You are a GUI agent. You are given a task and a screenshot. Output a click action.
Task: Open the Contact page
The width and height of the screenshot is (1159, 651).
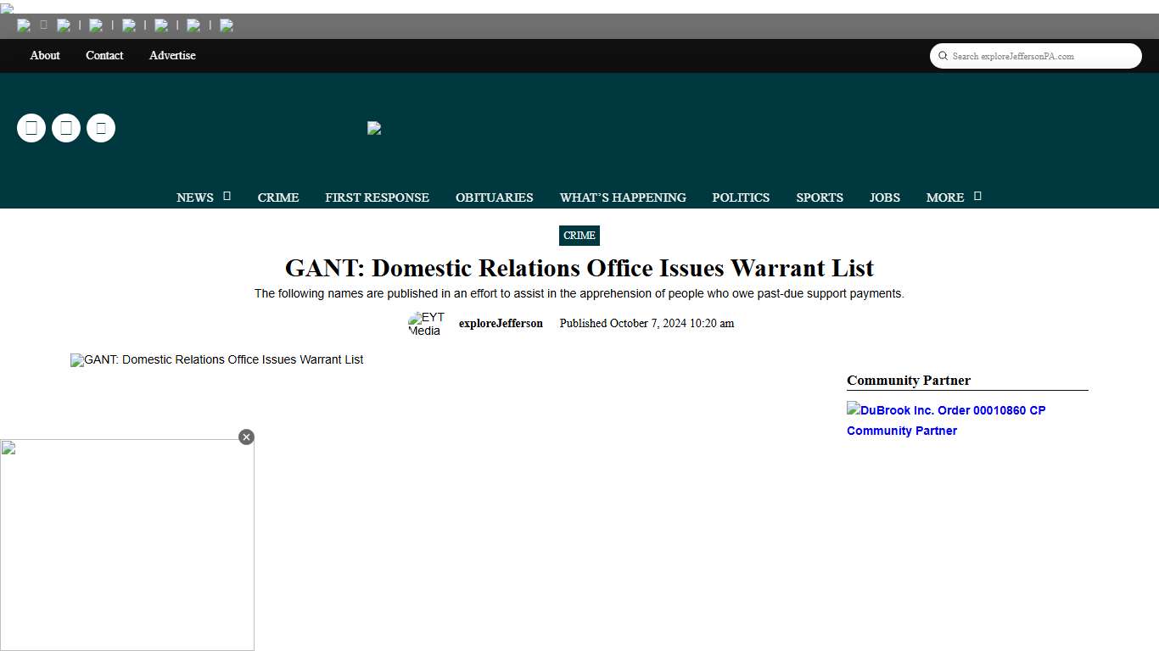point(104,55)
